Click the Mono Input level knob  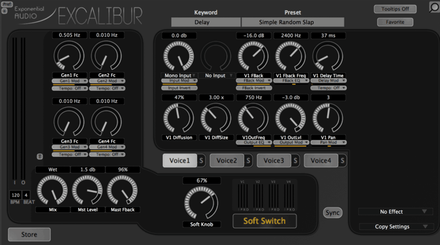179,56
